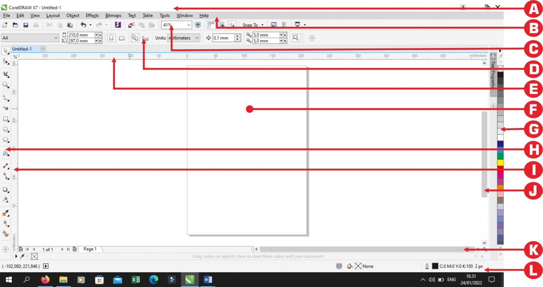Viewport: 543px width, 287px height.
Task: Click the horizontal scrollbar below the canvas
Action: (x=354, y=249)
